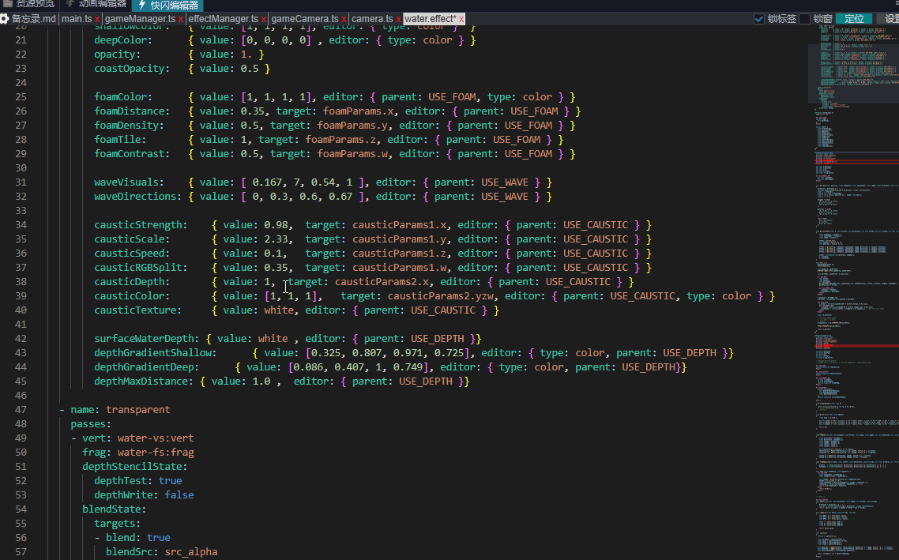Click the 定位 button

coord(854,19)
